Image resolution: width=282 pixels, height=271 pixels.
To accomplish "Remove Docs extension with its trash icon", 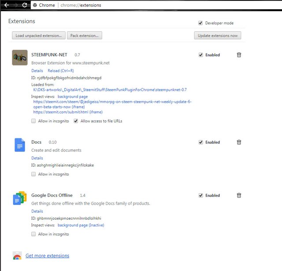I will (x=239, y=142).
